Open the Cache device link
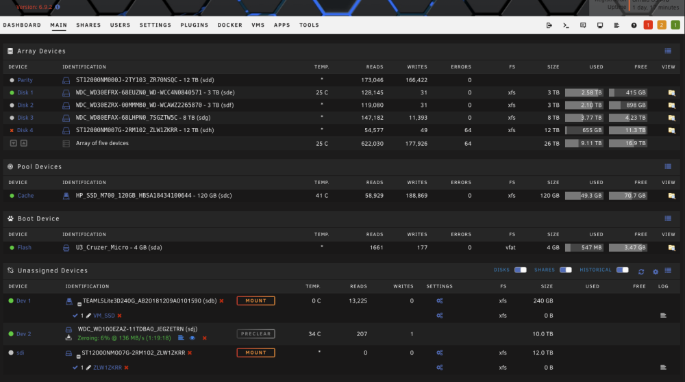The width and height of the screenshot is (685, 382). pyautogui.click(x=25, y=196)
